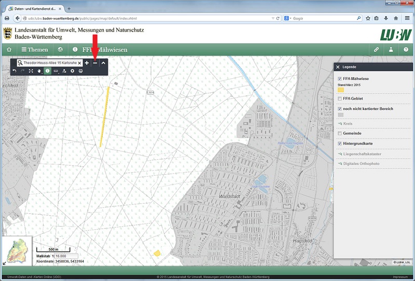Toggle the Gemeinde layer checkbox

(x=340, y=133)
